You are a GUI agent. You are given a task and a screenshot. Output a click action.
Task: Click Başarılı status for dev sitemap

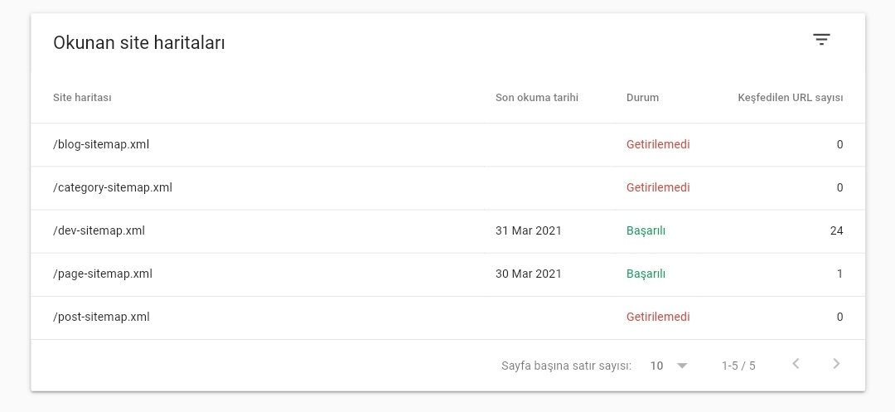pos(646,230)
